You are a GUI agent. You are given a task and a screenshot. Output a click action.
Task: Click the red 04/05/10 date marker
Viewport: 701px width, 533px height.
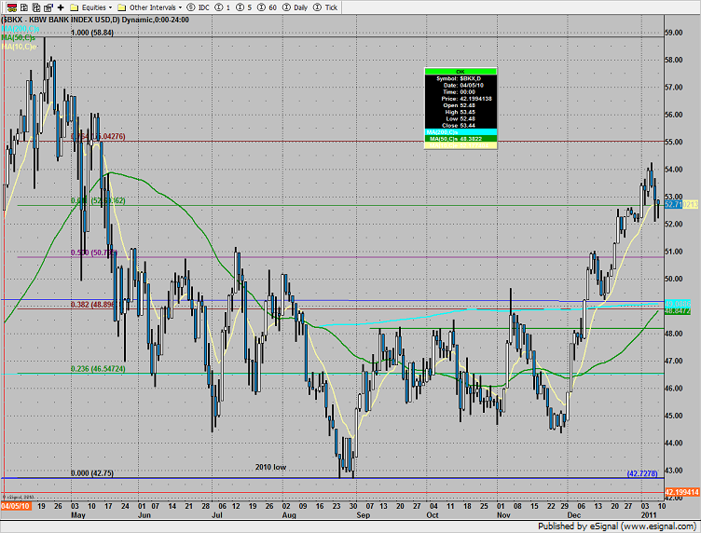(16, 507)
